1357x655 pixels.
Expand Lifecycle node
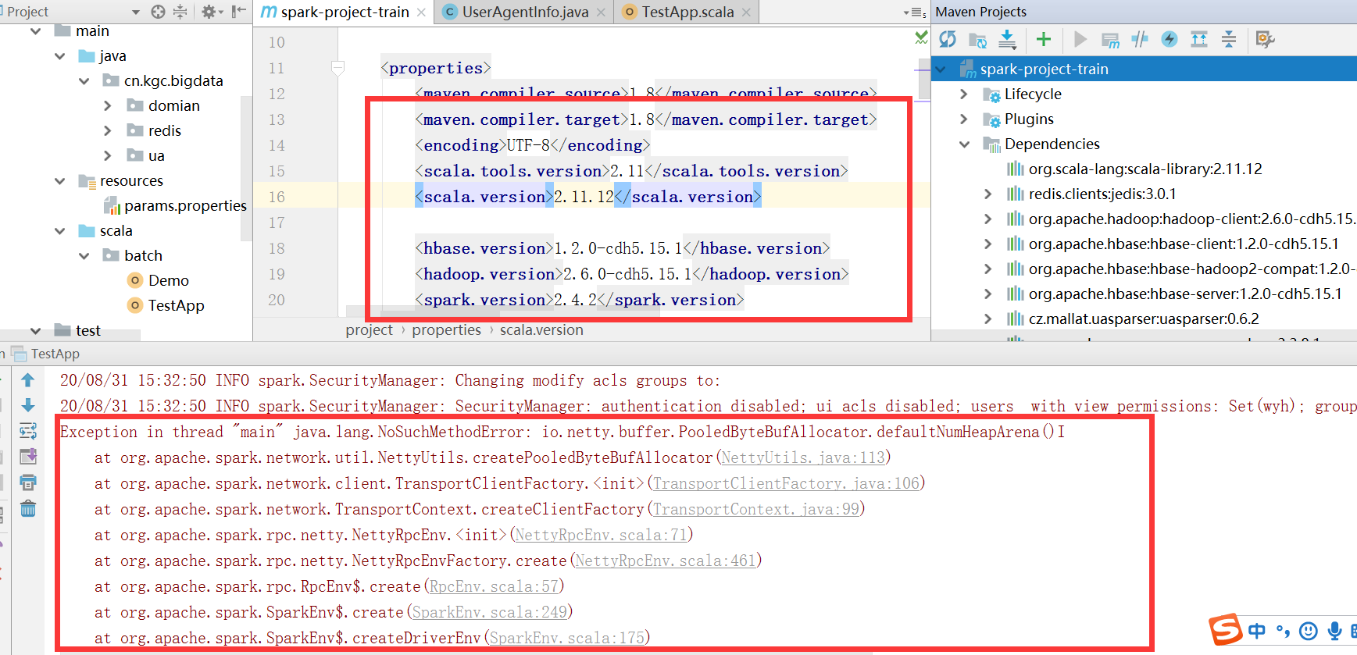pyautogui.click(x=964, y=94)
